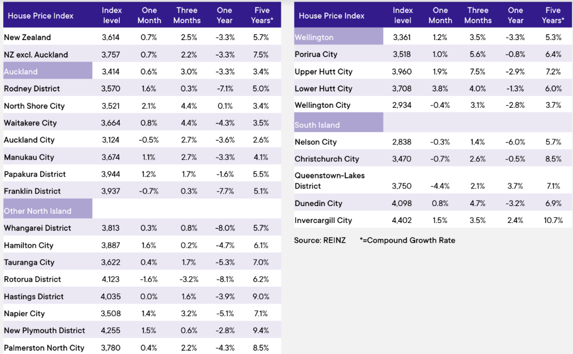Click Index level header in right table
Image resolution: width=573 pixels, height=354 pixels.
(x=403, y=15)
